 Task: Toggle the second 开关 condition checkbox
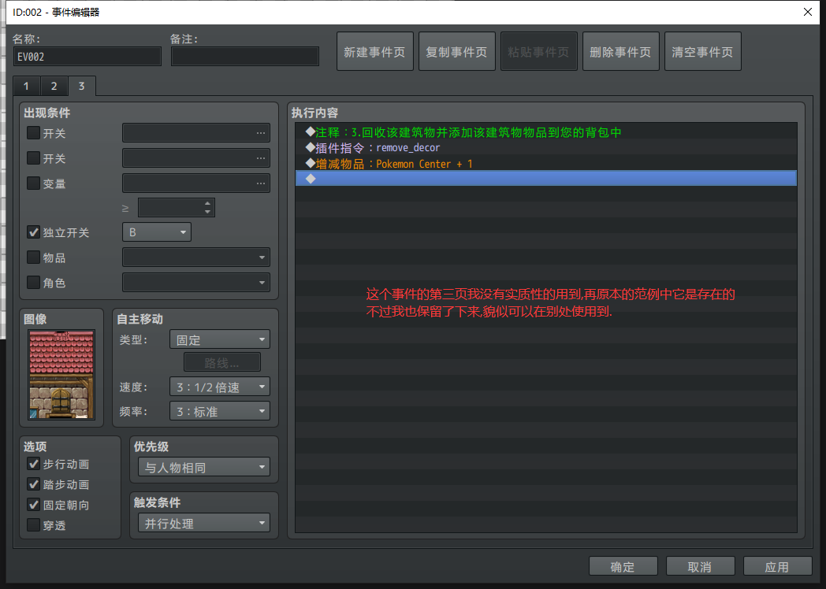(33, 158)
